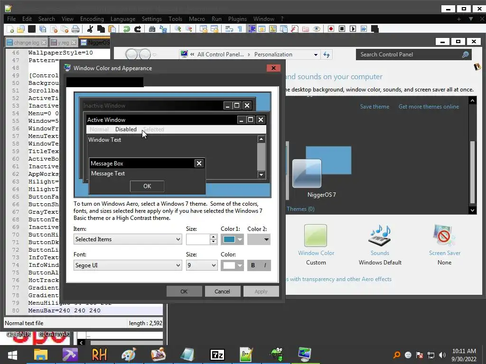This screenshot has width=486, height=364.
Task: Click the Stop Recording macro square icon
Action: pos(342,29)
